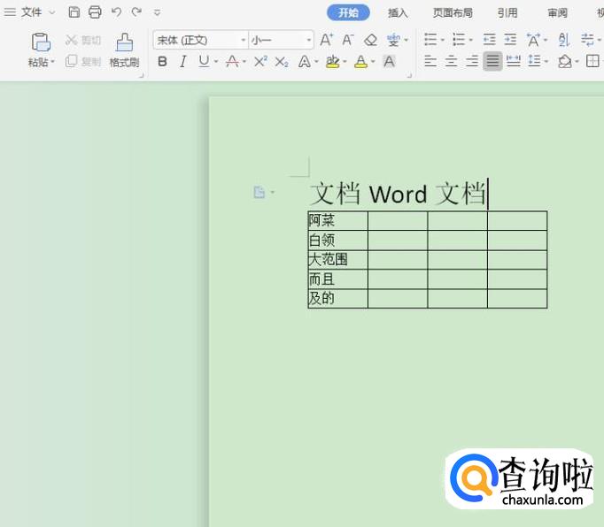
Task: Click the paragraph layout icon beside title
Action: (259, 192)
